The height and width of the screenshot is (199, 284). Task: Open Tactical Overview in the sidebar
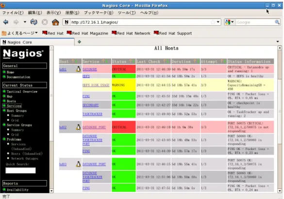[22, 92]
